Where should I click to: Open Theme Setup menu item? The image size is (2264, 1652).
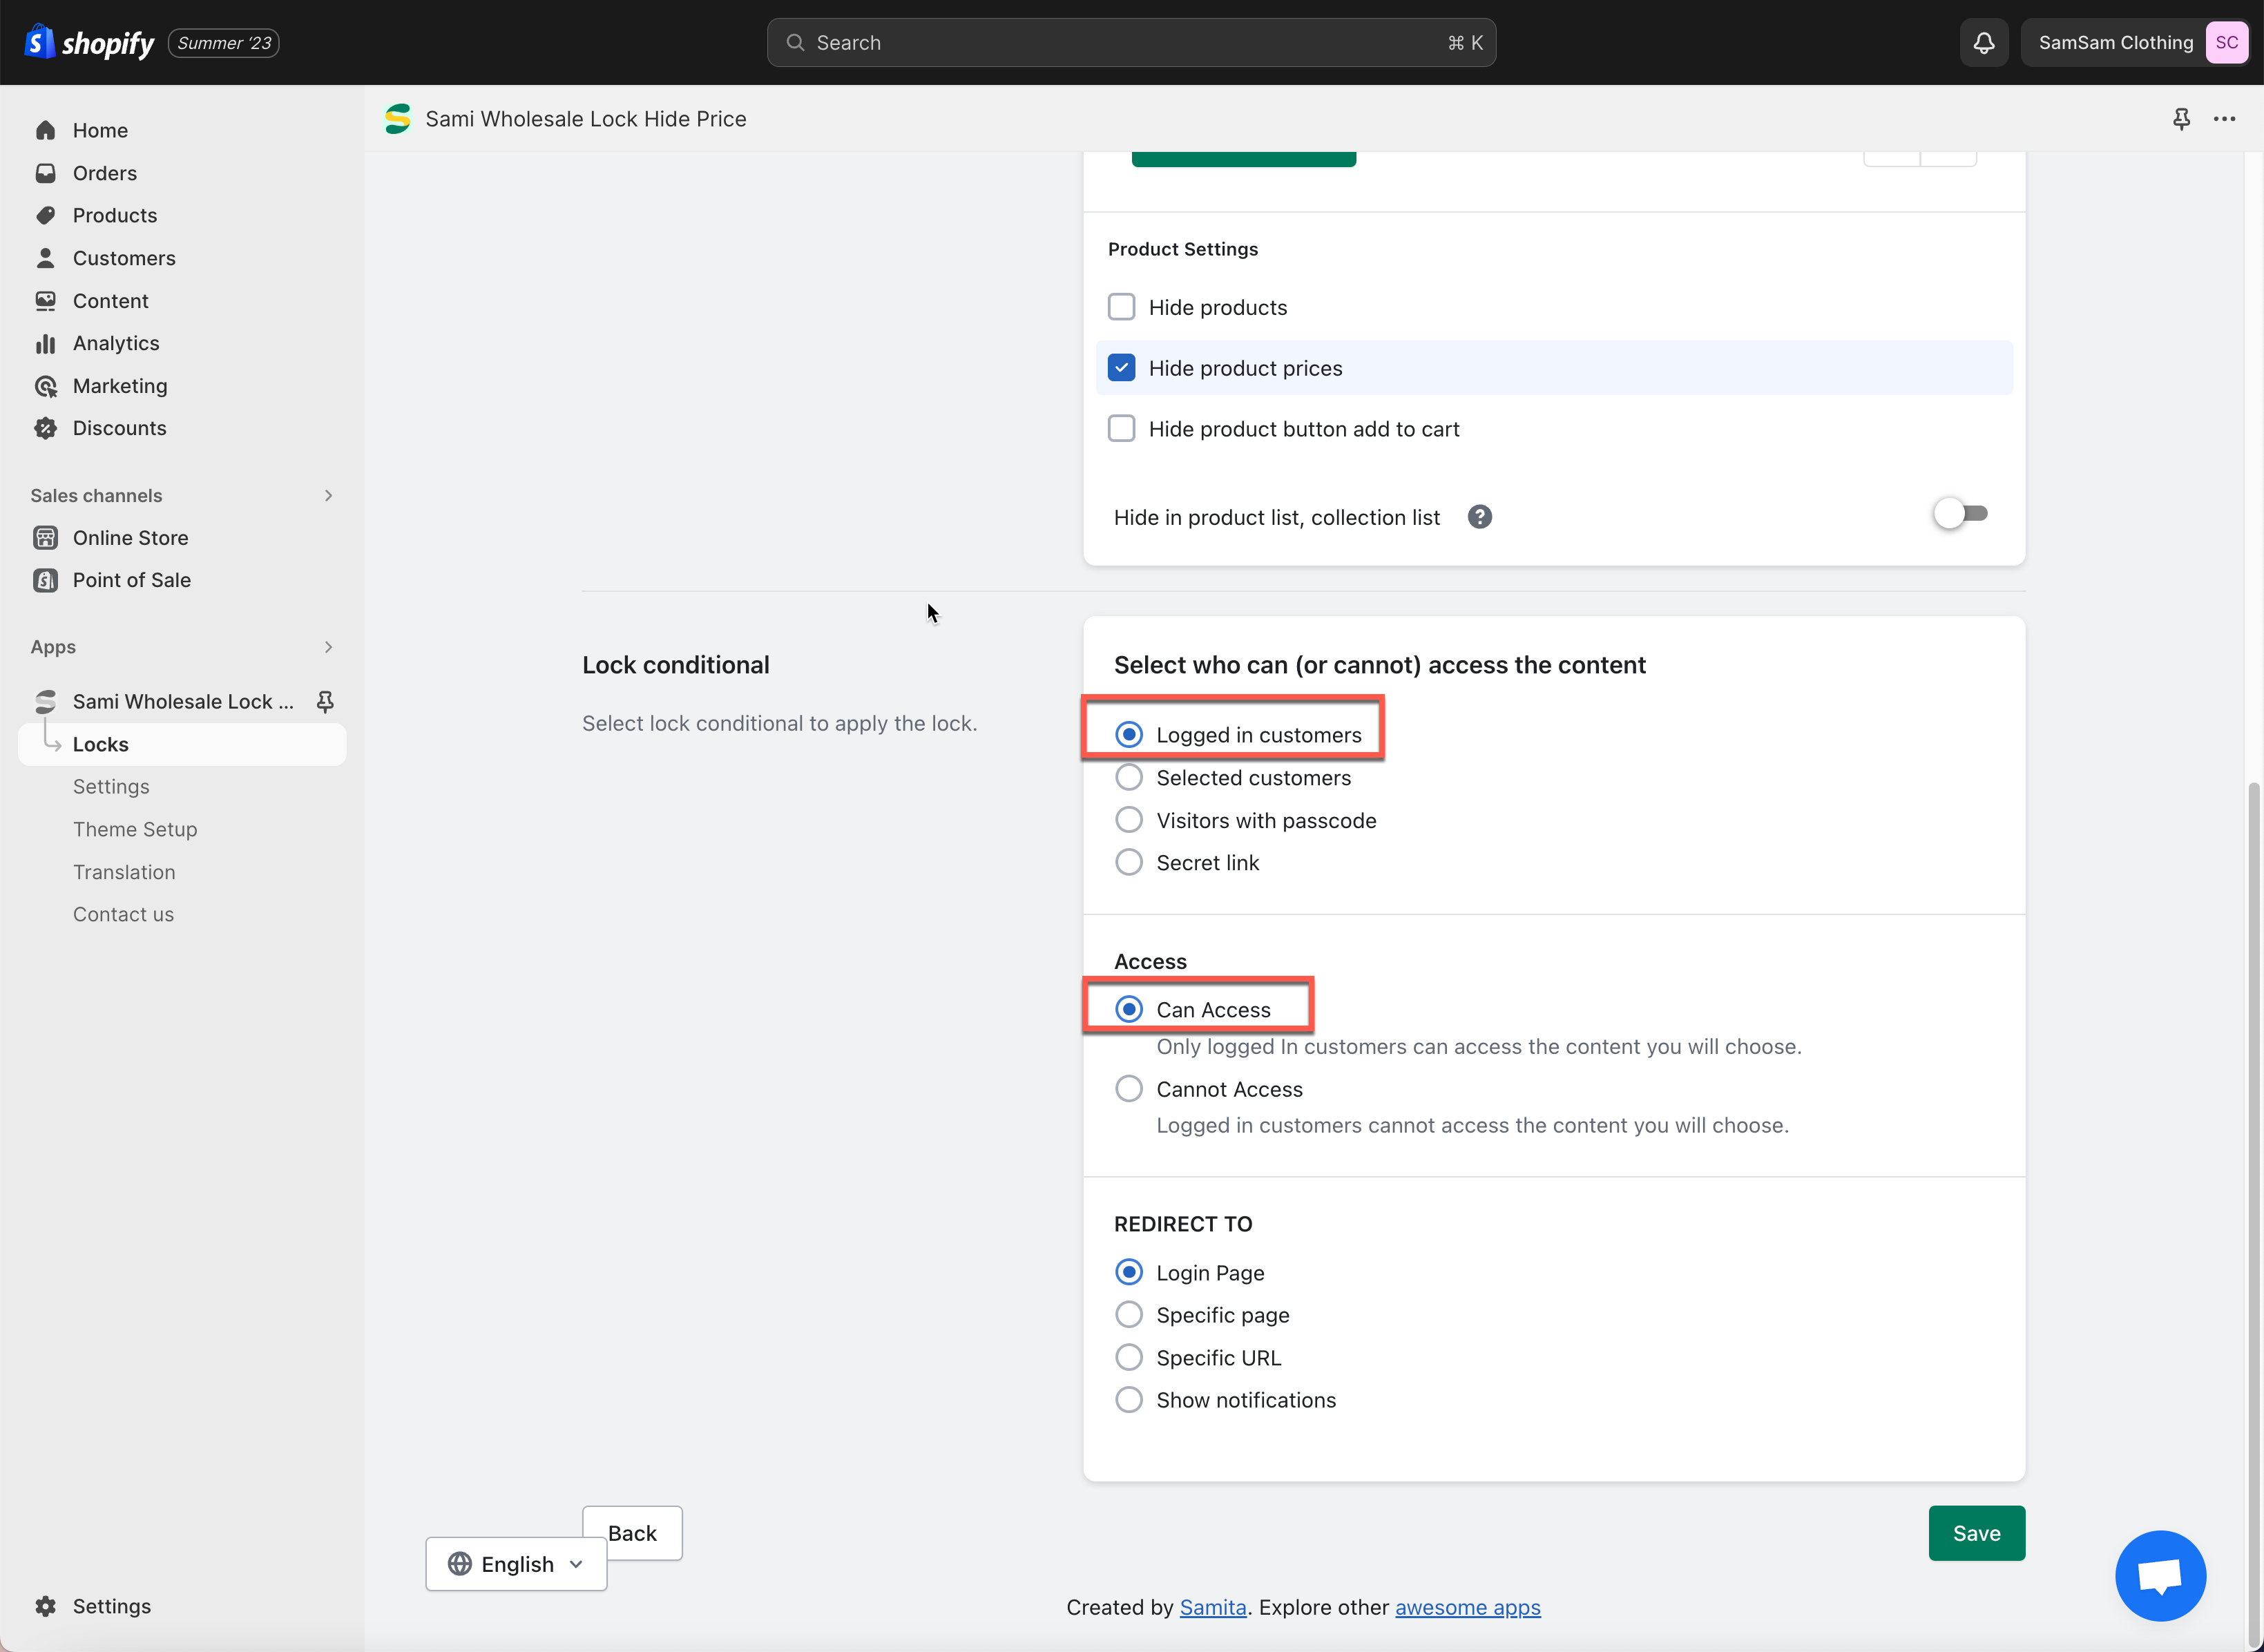click(x=135, y=830)
